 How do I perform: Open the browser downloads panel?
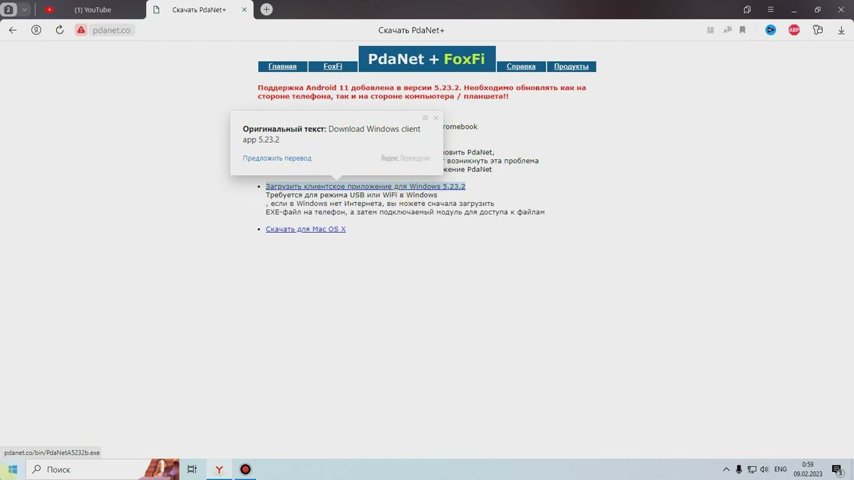[x=841, y=30]
